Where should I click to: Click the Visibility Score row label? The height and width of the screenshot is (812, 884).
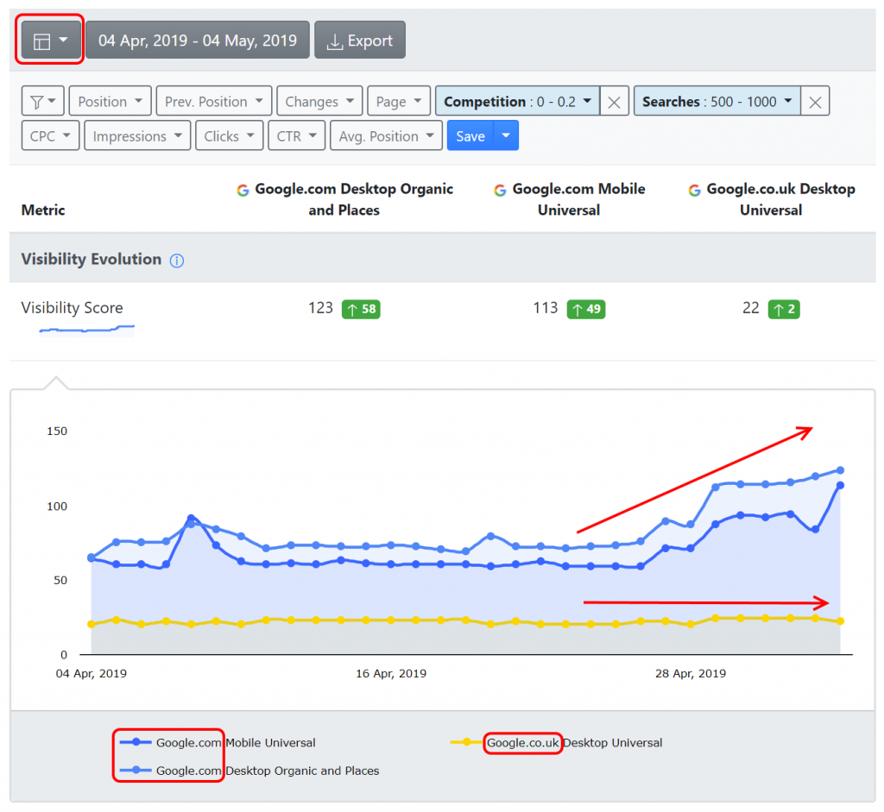73,308
